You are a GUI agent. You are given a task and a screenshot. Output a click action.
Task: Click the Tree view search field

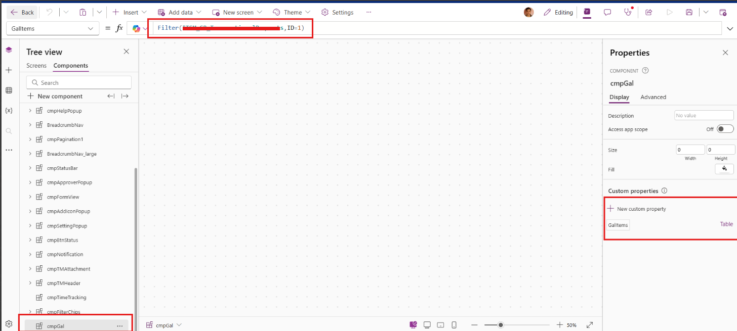click(79, 82)
